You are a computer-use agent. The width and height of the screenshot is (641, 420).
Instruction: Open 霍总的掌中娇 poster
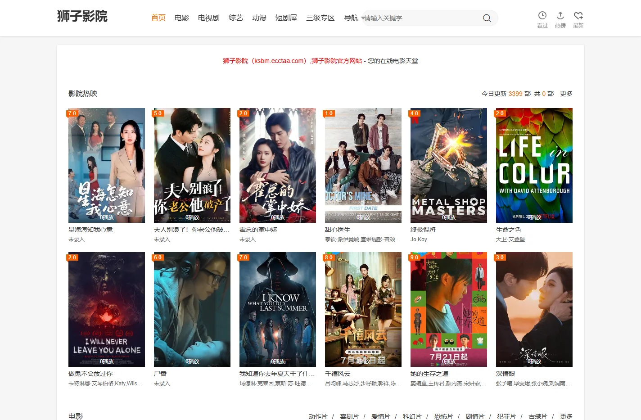[278, 165]
